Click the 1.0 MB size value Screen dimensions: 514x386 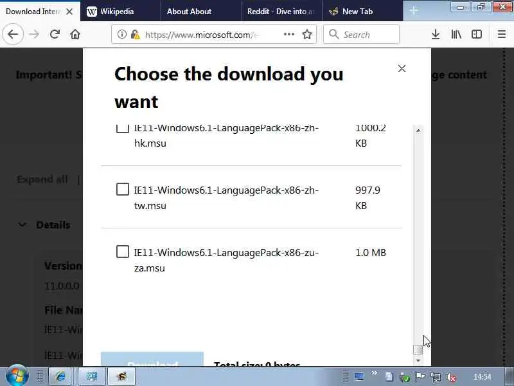coord(371,252)
